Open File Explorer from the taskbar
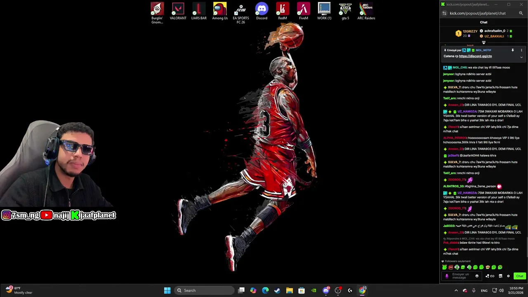Viewport: 528px width, 297px height. [290, 290]
